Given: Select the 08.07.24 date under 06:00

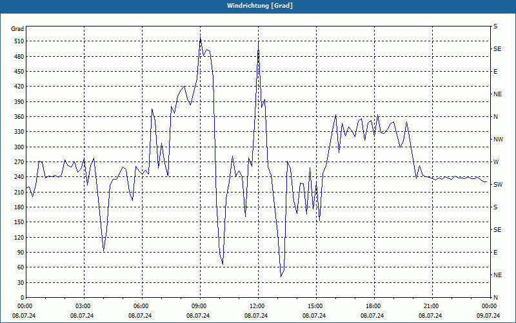Looking at the screenshot, I should tap(140, 315).
